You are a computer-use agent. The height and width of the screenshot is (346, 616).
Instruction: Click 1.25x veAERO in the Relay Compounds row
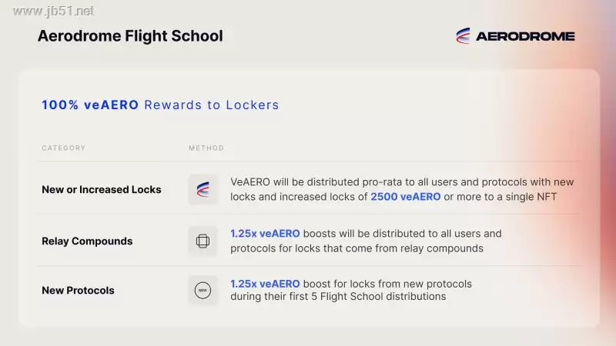265,233
